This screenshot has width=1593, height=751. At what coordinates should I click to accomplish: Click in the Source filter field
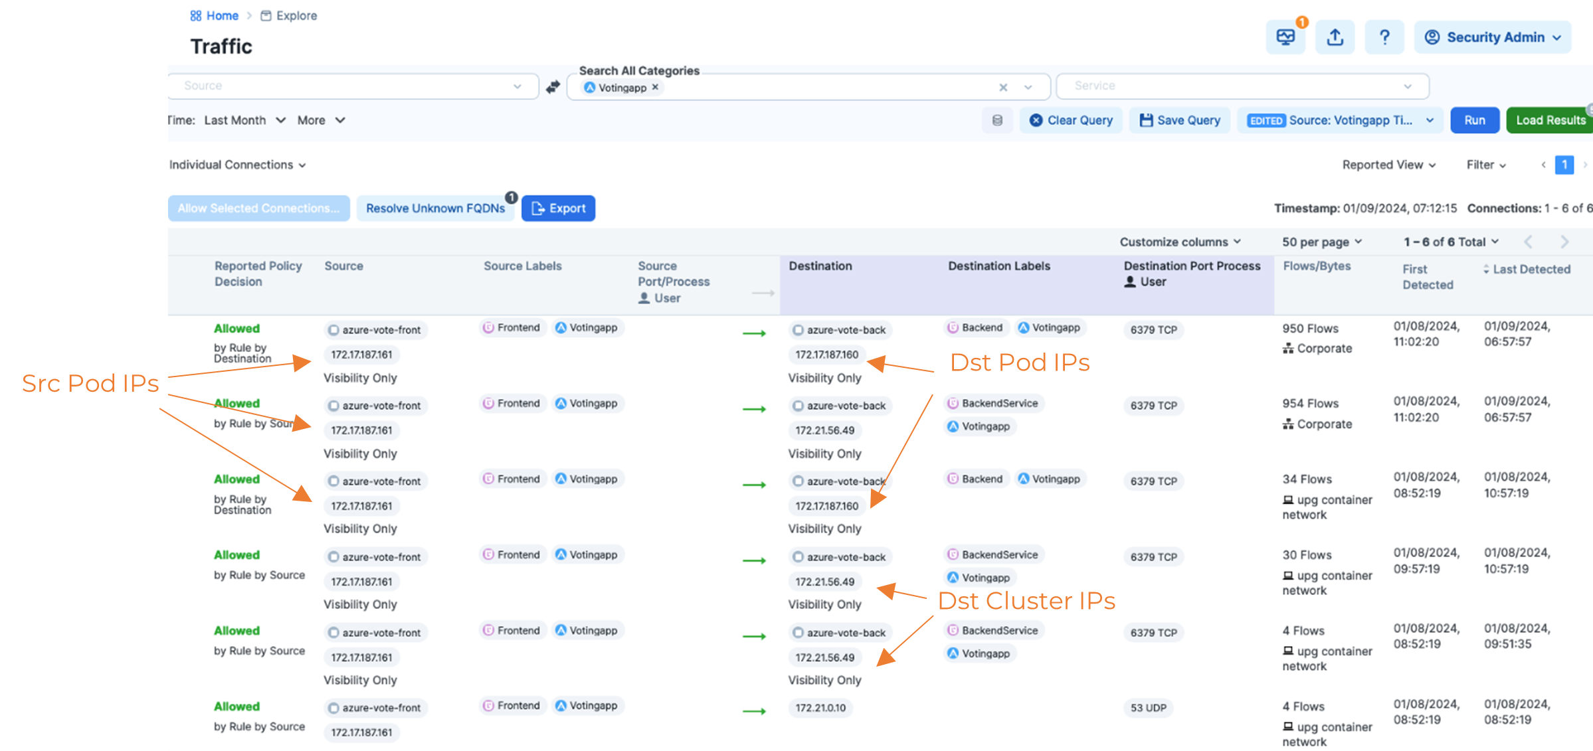click(345, 86)
